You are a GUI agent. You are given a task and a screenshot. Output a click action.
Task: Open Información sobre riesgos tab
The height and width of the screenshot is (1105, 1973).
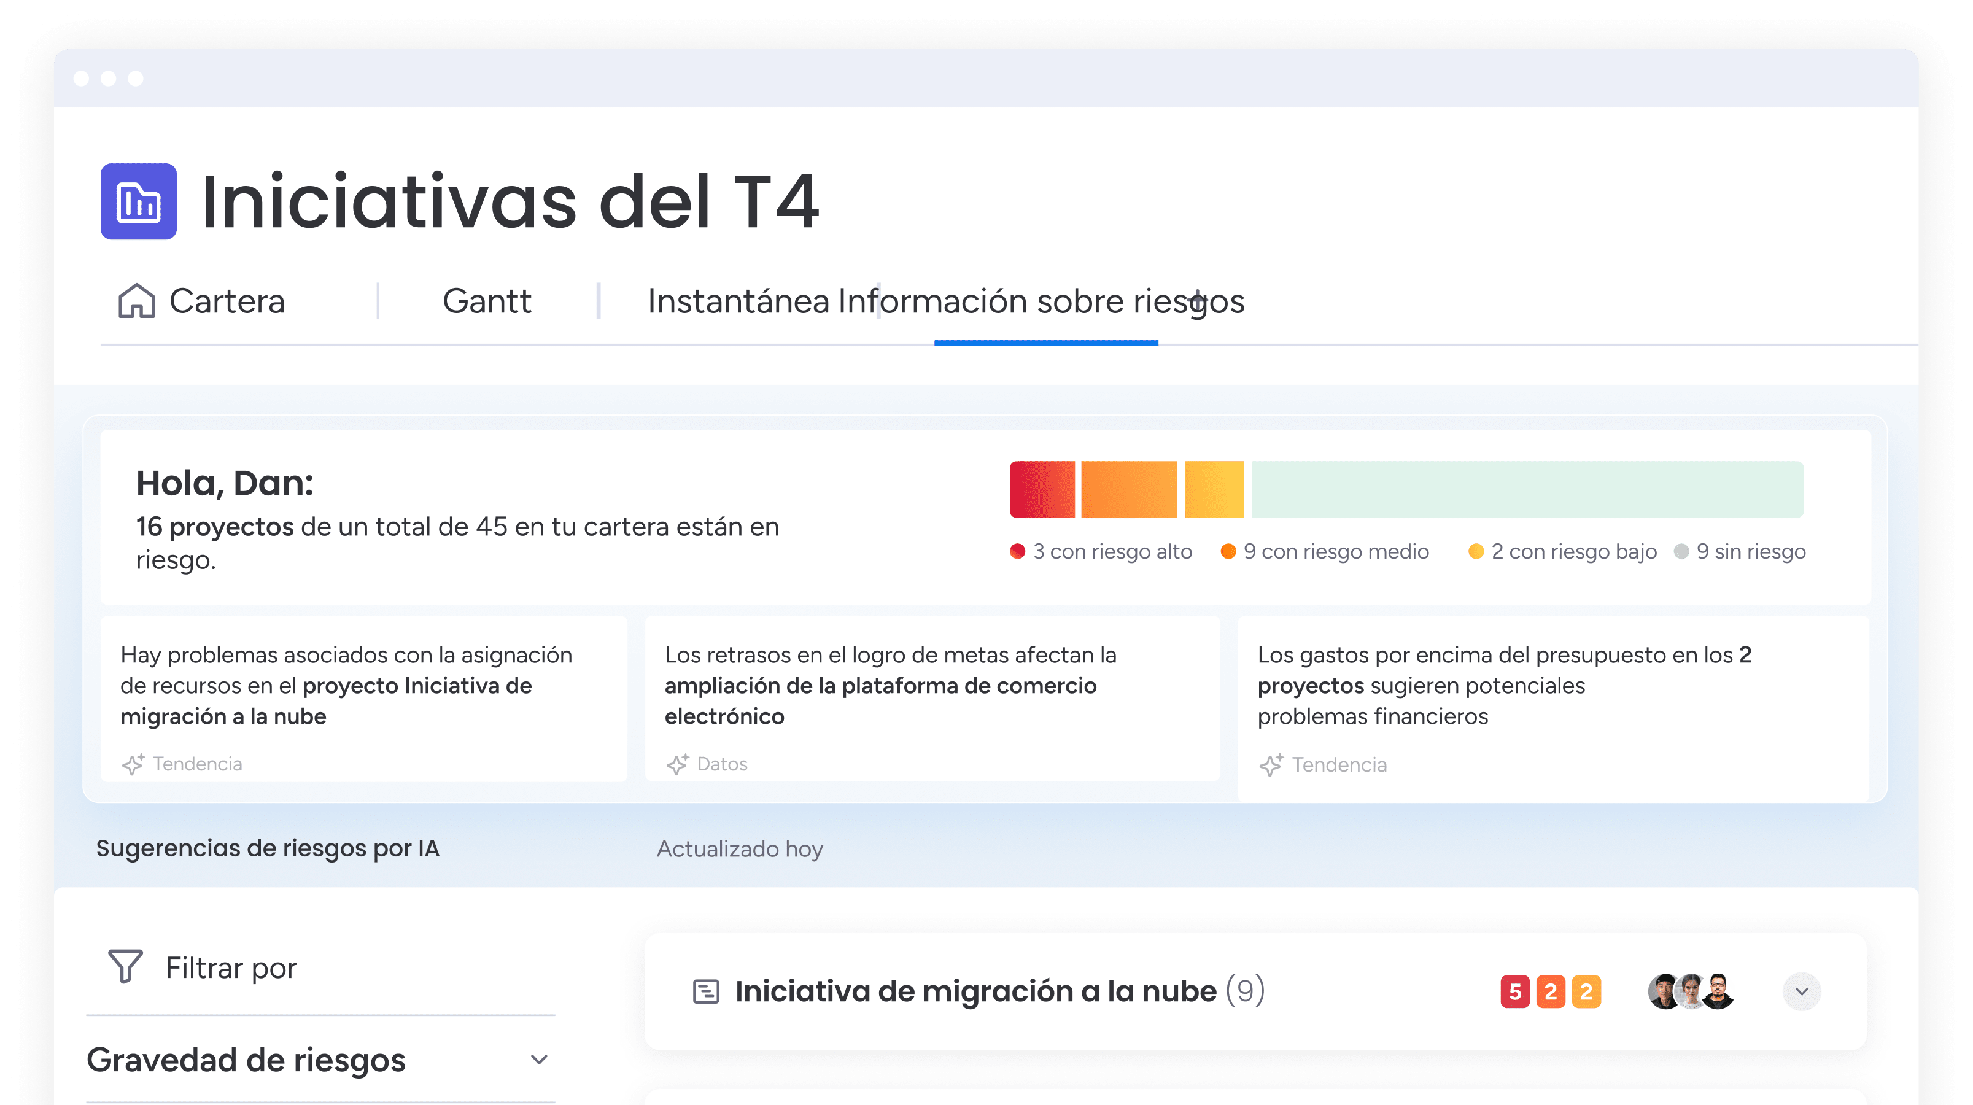click(x=1042, y=301)
